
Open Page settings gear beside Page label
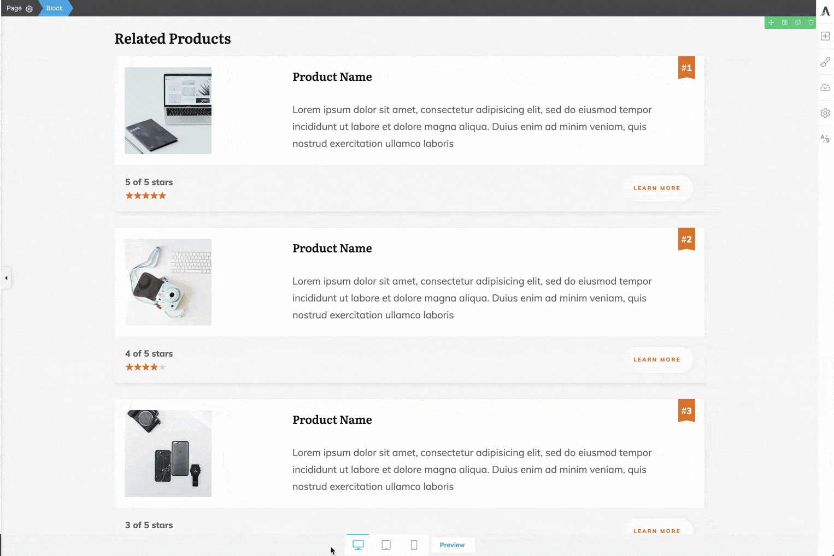[29, 8]
